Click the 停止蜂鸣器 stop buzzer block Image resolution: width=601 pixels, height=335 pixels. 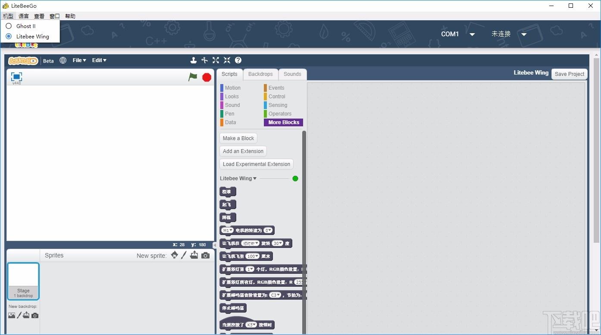pos(233,308)
